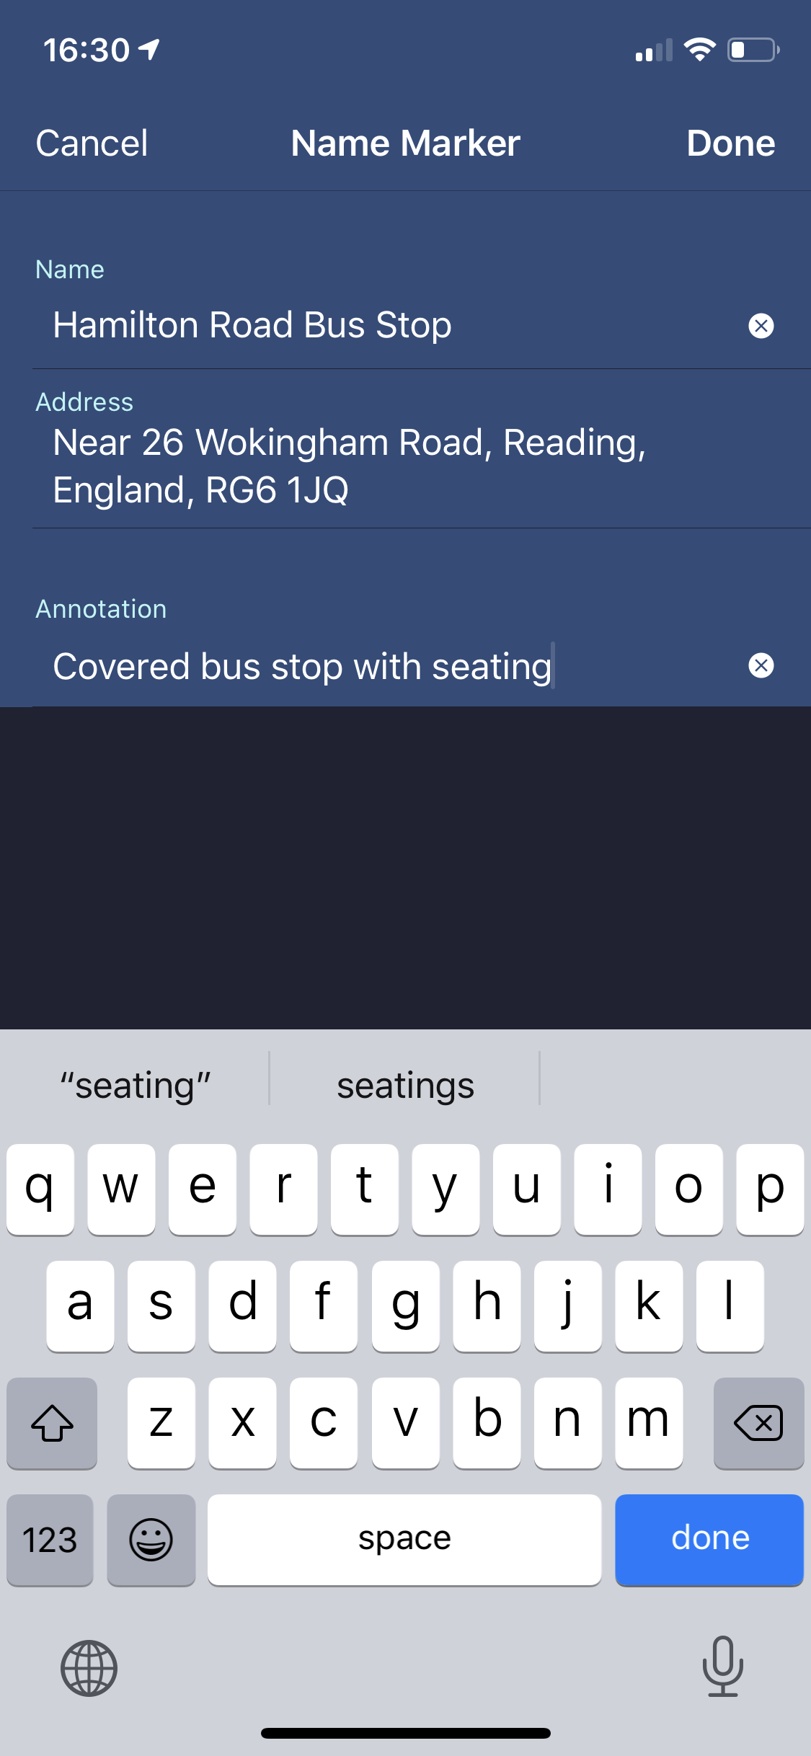Clear the Name field text
This screenshot has width=811, height=1756.
pyautogui.click(x=761, y=326)
